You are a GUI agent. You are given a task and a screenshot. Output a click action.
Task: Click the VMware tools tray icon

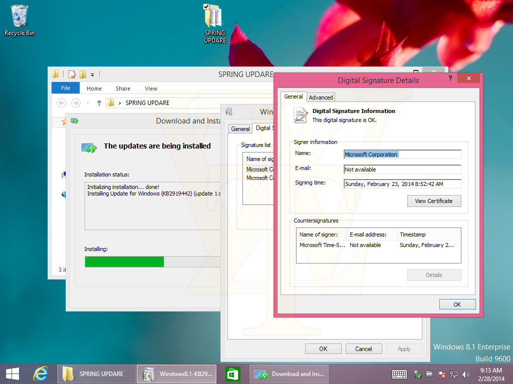(x=429, y=374)
